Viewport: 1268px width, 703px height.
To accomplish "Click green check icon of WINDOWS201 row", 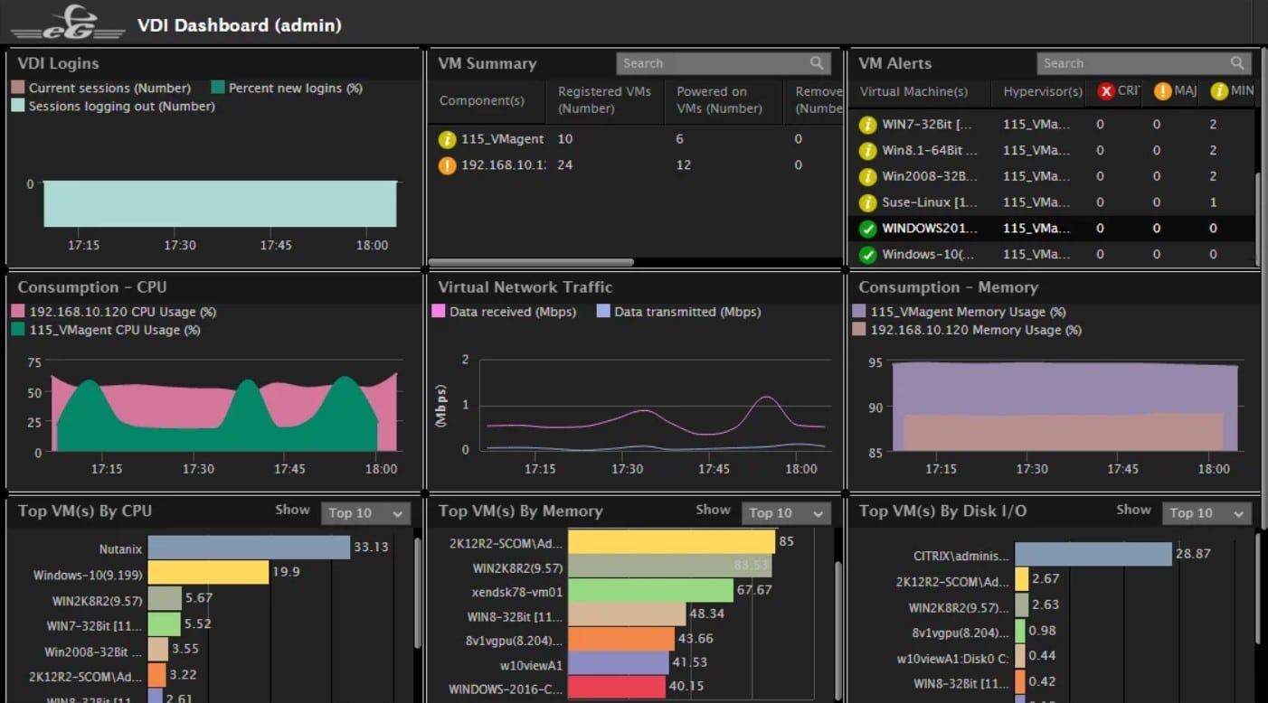I will tap(867, 229).
